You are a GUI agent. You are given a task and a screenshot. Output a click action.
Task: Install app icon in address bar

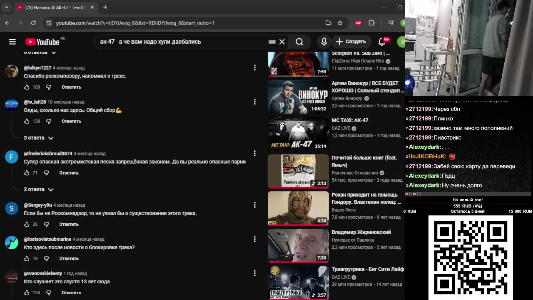tap(329, 23)
